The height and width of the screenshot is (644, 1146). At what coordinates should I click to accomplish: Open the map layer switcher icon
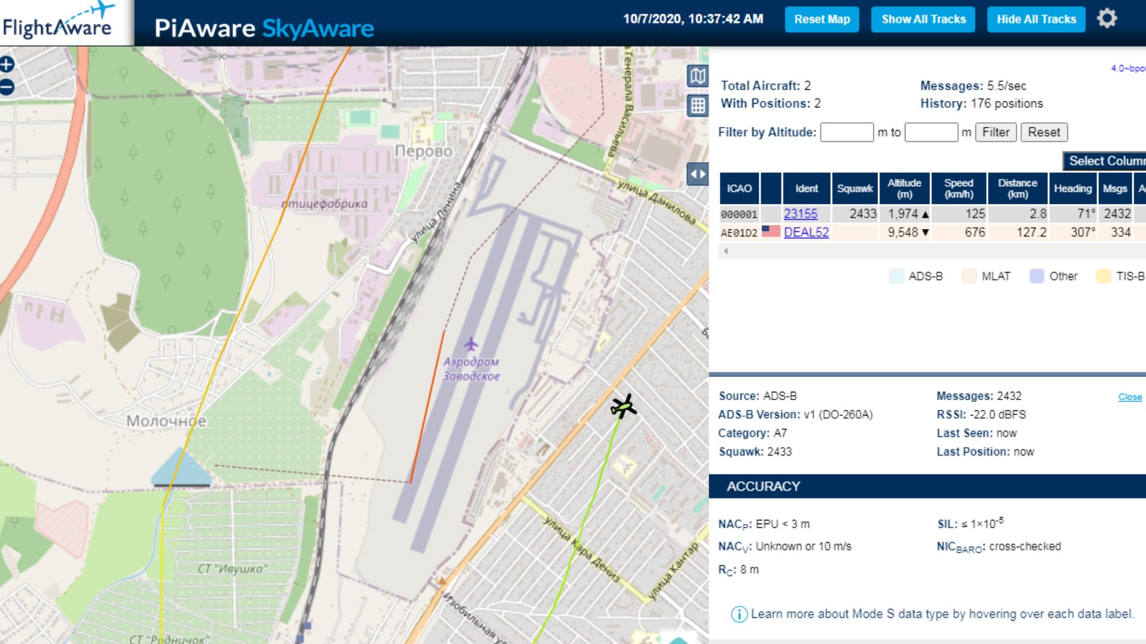coord(698,76)
